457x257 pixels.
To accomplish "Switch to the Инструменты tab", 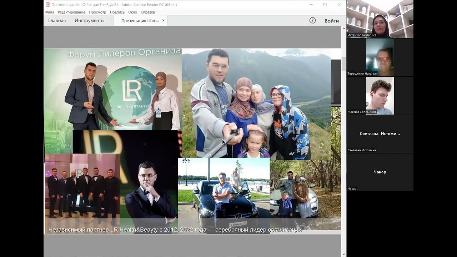I will (90, 20).
